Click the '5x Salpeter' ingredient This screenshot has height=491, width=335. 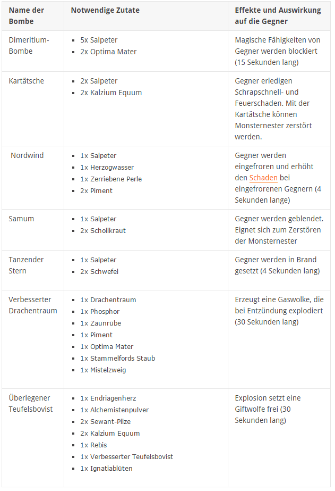pos(99,40)
